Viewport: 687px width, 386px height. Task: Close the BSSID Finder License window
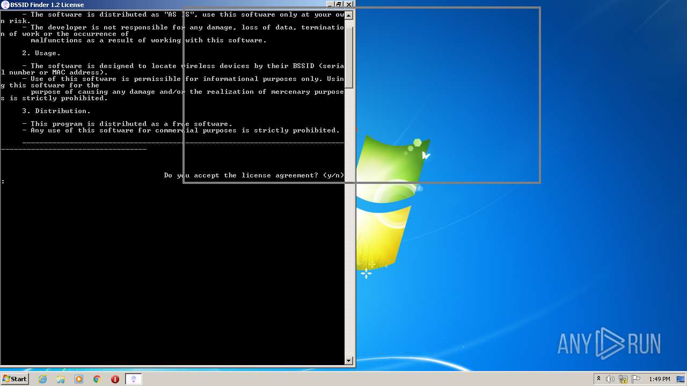349,4
